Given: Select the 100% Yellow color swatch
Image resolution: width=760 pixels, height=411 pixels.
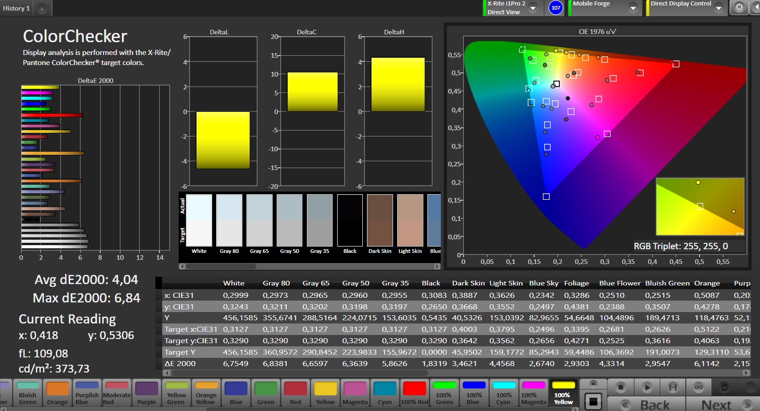Looking at the screenshot, I should pyautogui.click(x=563, y=393).
